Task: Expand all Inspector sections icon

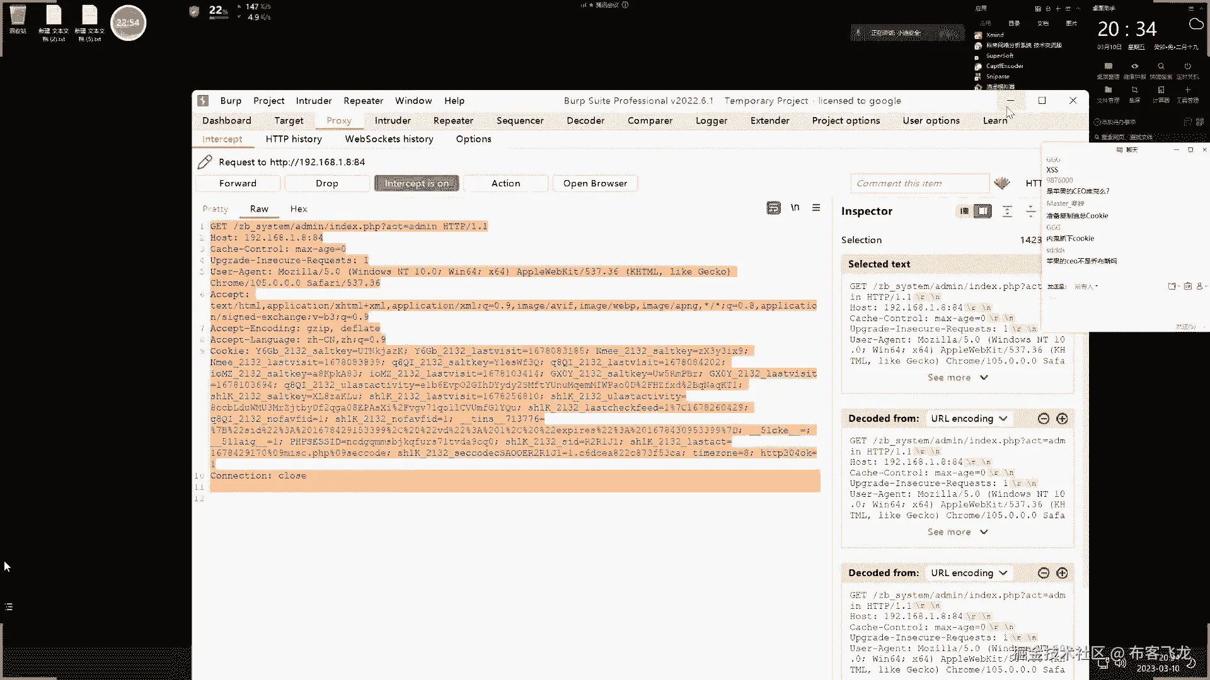Action: (x=1007, y=212)
